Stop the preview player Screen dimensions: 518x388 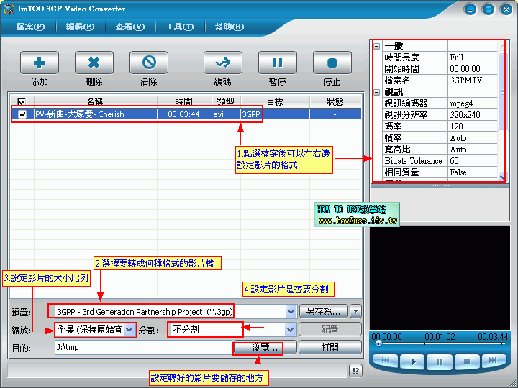coord(466,361)
